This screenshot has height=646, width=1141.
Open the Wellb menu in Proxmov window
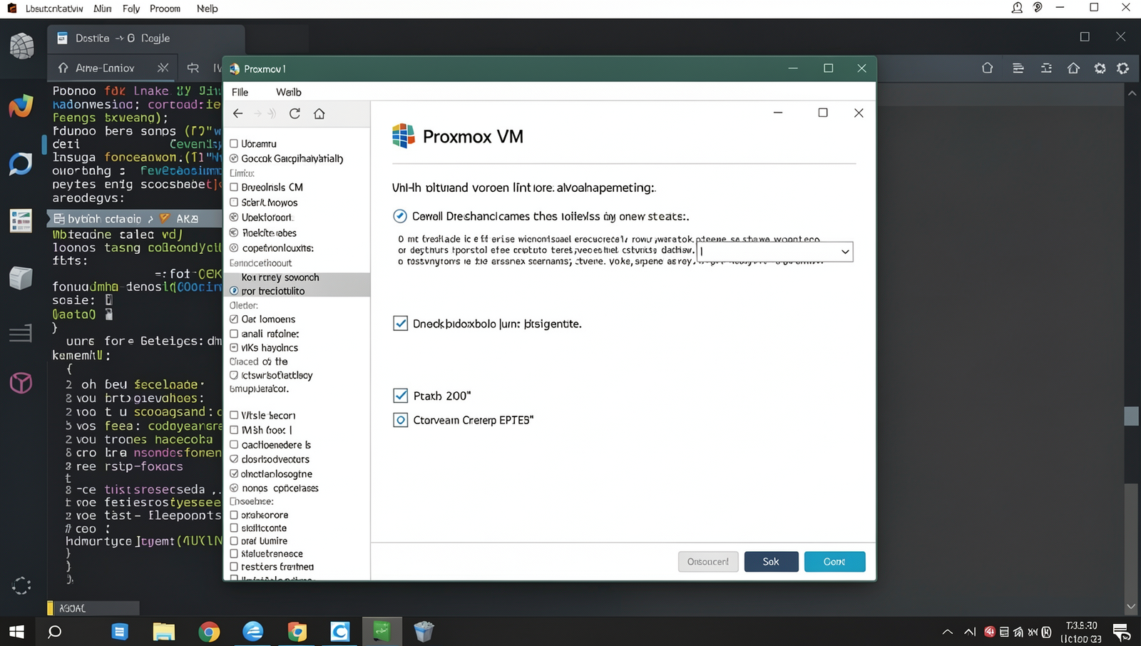289,92
